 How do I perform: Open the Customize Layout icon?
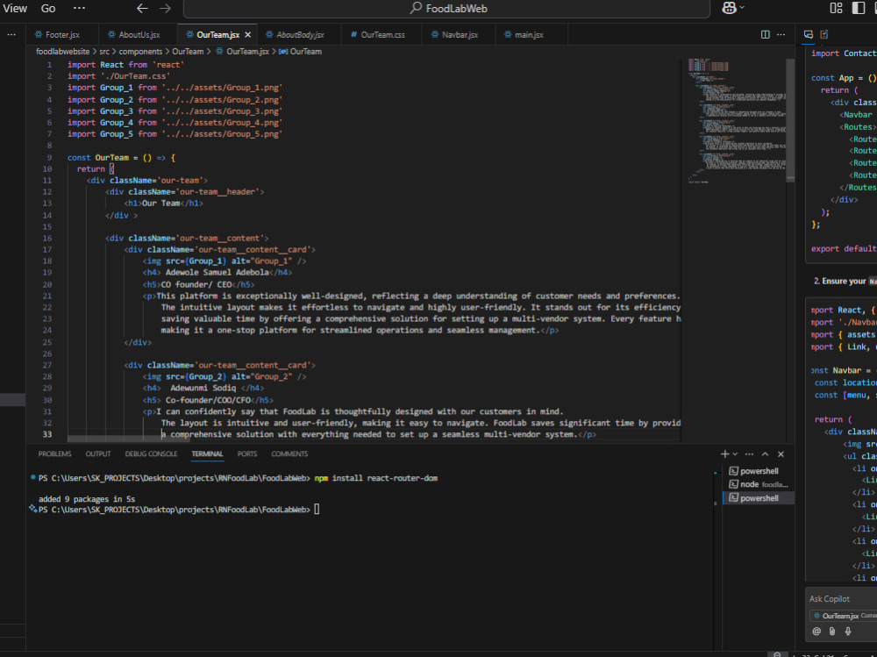(836, 8)
